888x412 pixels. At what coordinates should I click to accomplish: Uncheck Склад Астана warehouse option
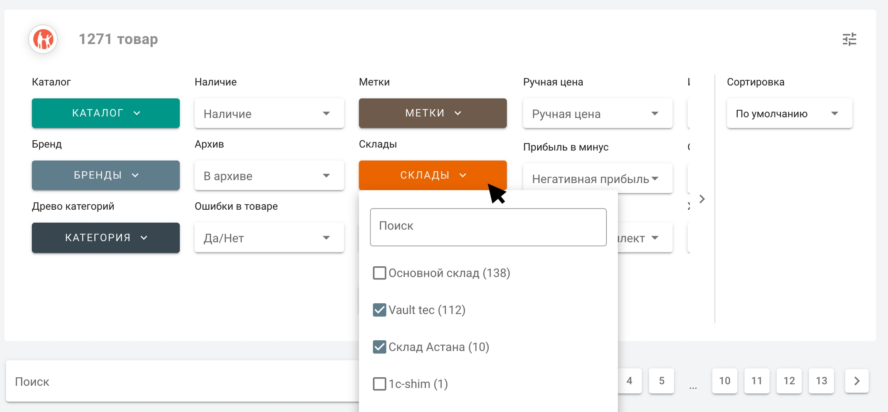click(379, 347)
